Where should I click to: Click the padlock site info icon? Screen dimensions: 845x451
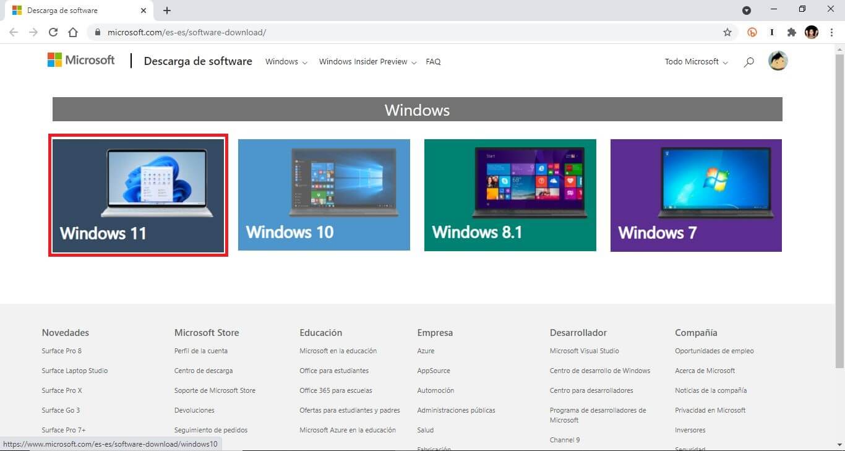coord(98,32)
